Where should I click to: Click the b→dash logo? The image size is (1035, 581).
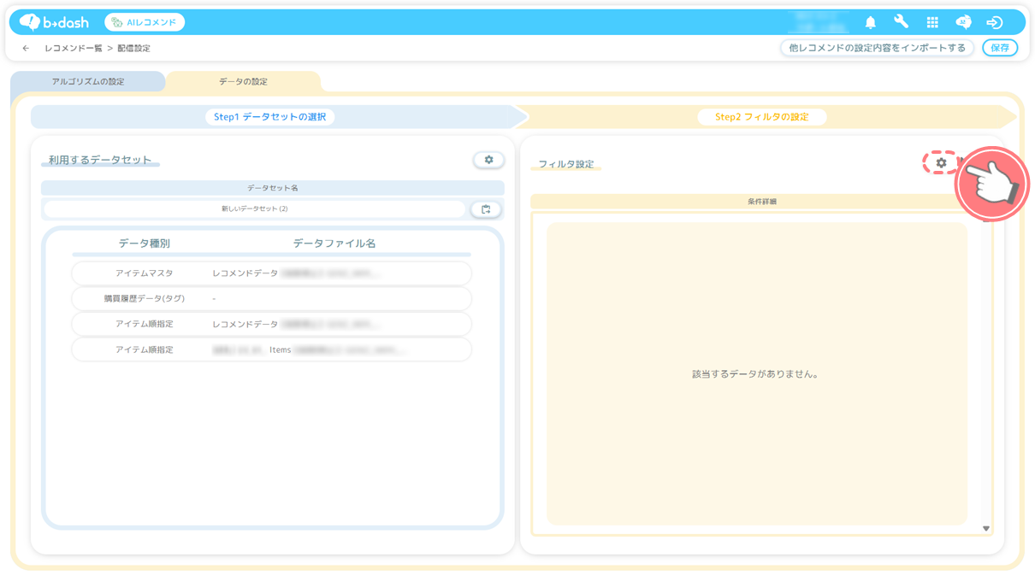coord(55,22)
